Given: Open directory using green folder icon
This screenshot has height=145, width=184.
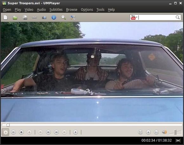Looking at the screenshot, I should [15, 18].
